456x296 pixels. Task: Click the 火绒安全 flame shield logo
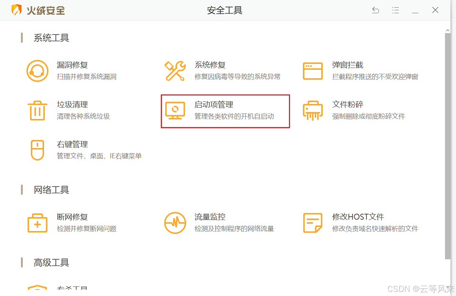[x=17, y=10]
